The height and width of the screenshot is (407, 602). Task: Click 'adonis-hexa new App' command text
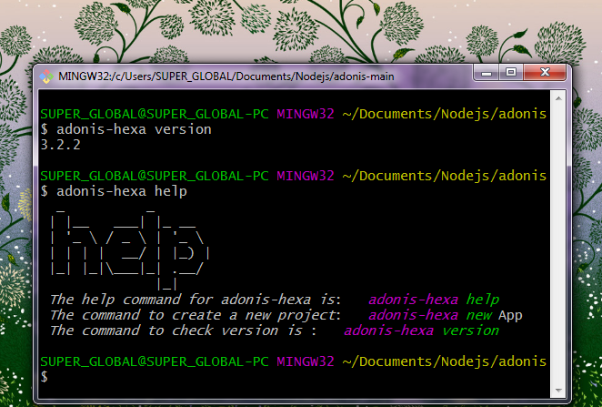pyautogui.click(x=446, y=315)
